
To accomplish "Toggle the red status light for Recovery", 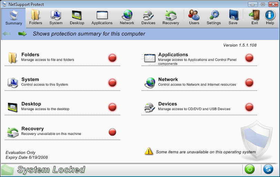I will point(112,132).
